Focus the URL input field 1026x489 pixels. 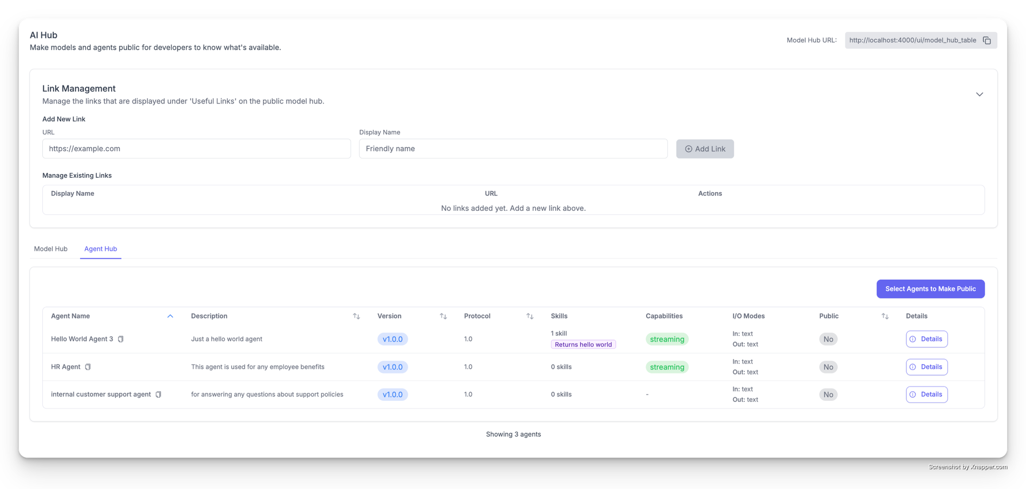(197, 149)
